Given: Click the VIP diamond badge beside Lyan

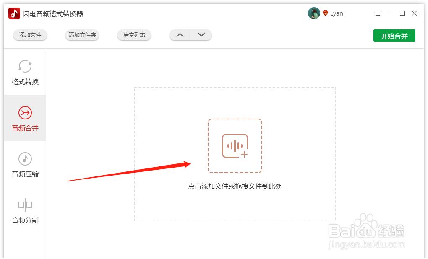Looking at the screenshot, I should (325, 13).
